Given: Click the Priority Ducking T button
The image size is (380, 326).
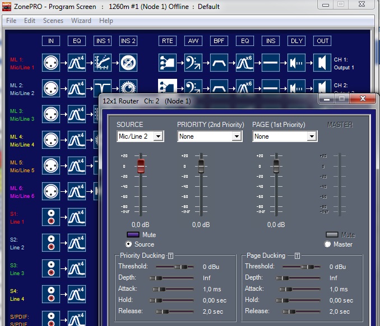Looking at the screenshot, I should (x=170, y=256).
